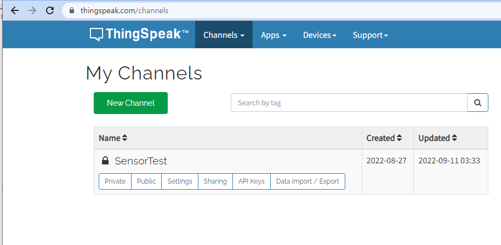501x245 pixels.
Task: Open the Channels dropdown menu
Action: click(224, 35)
